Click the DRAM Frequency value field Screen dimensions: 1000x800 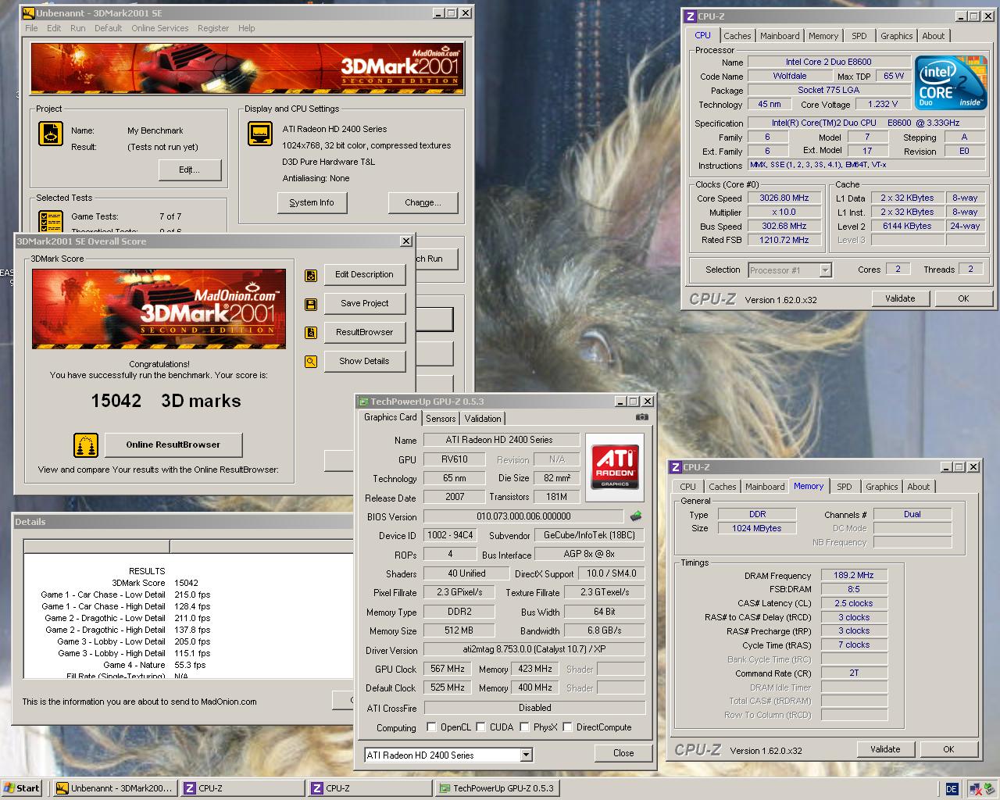[854, 575]
